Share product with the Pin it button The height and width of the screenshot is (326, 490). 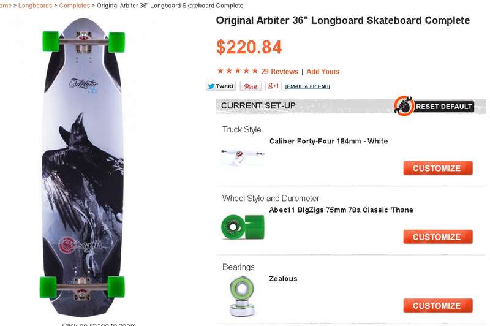[x=251, y=86]
